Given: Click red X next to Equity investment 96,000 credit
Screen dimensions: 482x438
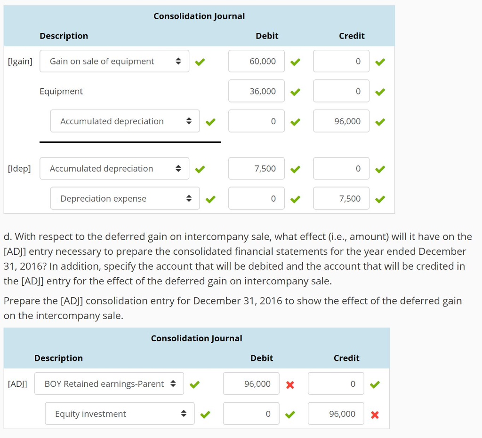Looking at the screenshot, I should [x=375, y=414].
